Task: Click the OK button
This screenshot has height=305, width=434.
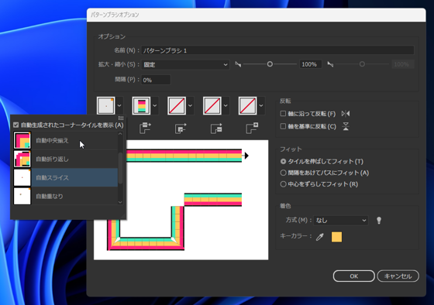Action: [353, 276]
